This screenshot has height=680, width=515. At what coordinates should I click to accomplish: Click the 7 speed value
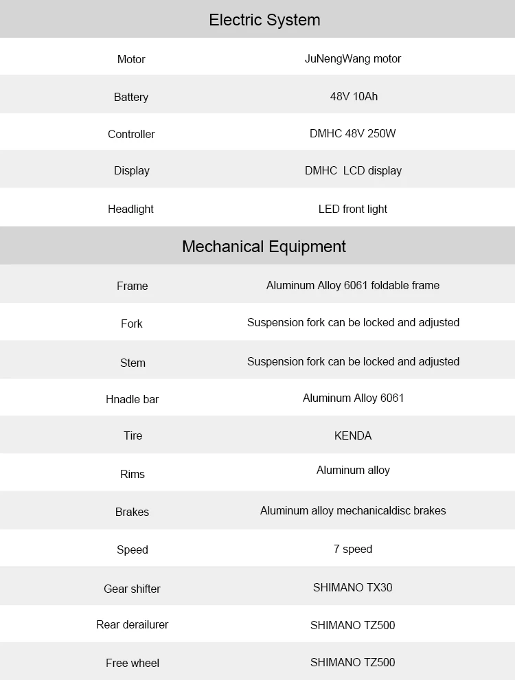point(353,549)
